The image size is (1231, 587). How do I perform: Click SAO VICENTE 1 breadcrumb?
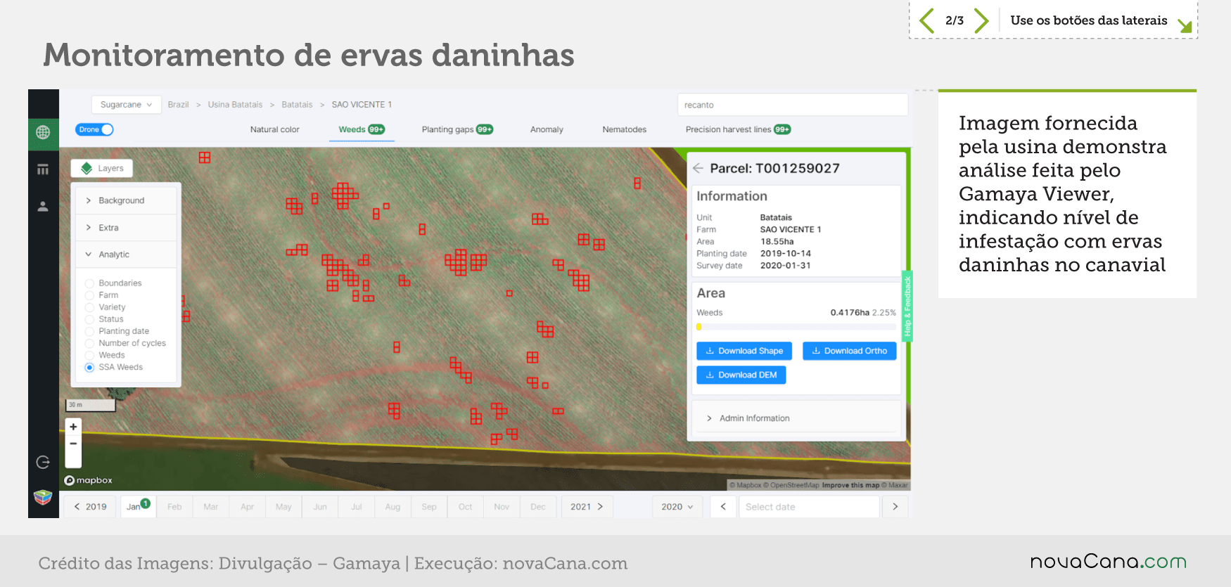click(x=362, y=105)
